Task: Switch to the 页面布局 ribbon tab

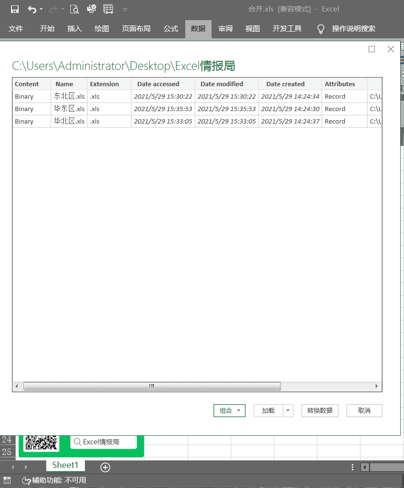Action: click(x=136, y=29)
